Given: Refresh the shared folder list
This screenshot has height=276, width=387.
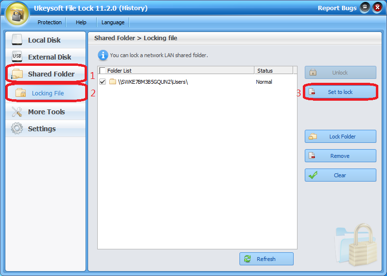Looking at the screenshot, I should pos(267,259).
